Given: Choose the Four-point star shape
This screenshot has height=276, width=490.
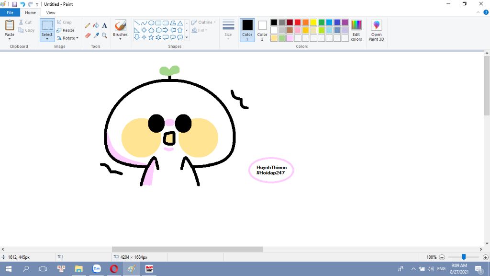Looking at the screenshot, I should tap(144, 37).
